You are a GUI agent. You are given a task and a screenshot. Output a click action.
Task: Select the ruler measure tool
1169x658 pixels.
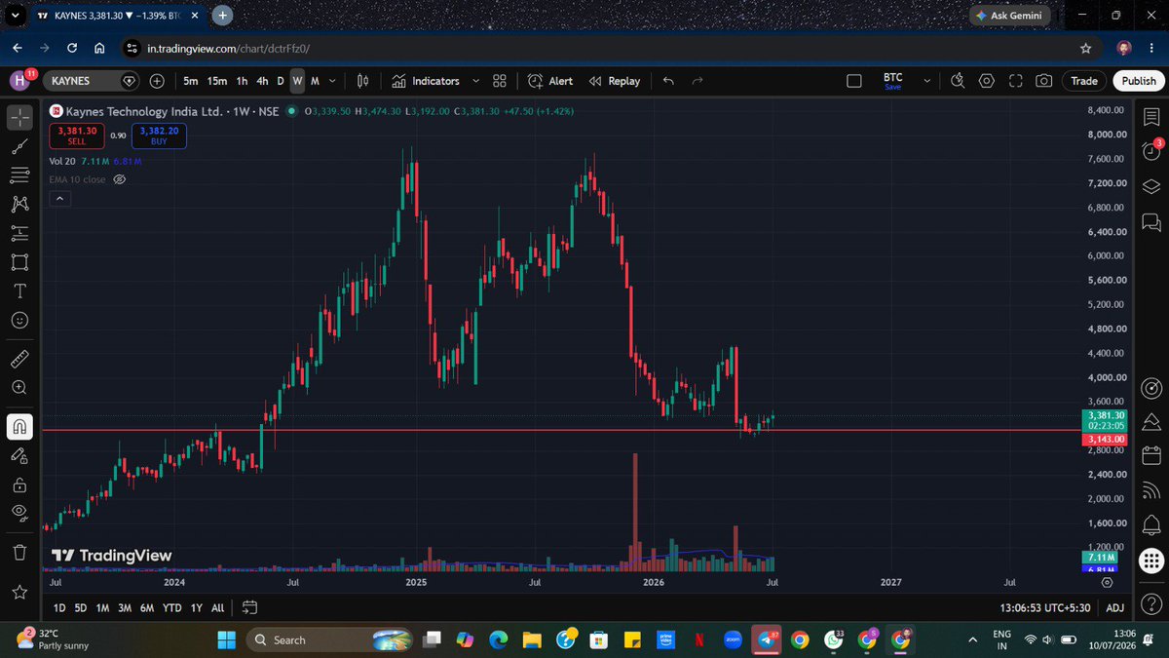(x=19, y=358)
